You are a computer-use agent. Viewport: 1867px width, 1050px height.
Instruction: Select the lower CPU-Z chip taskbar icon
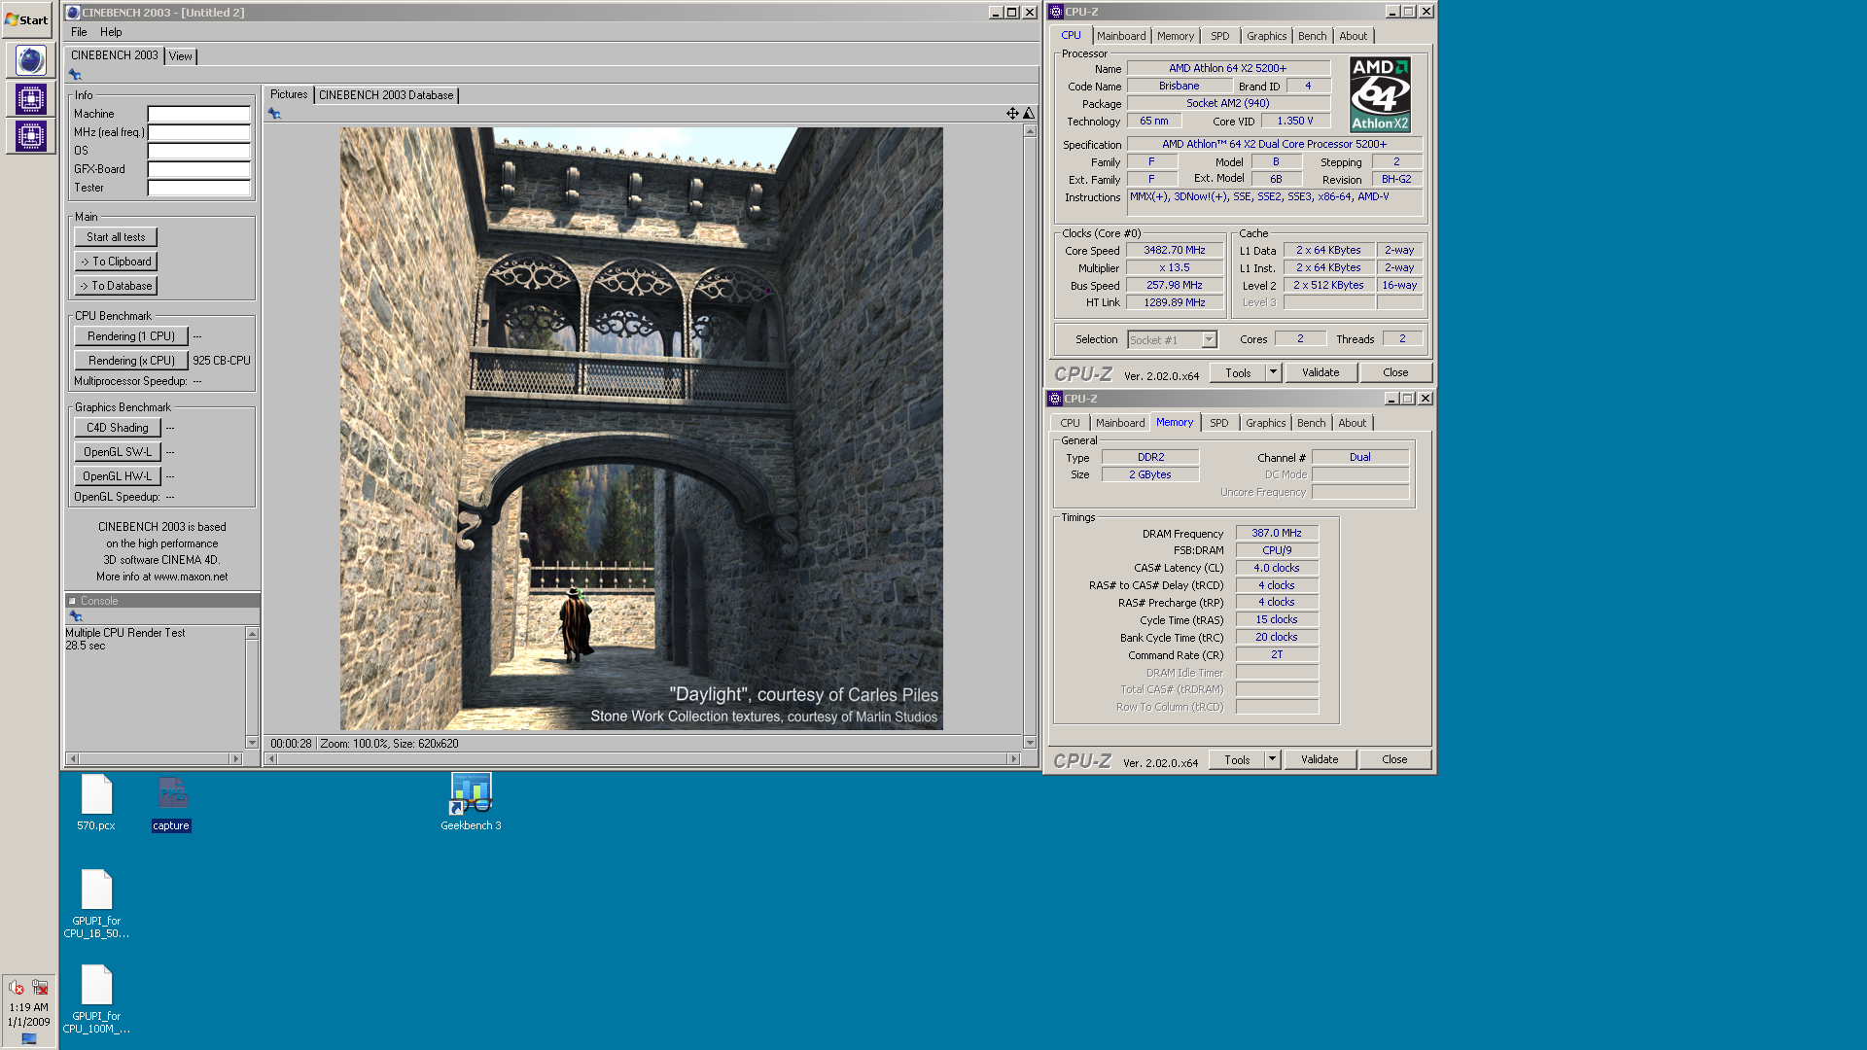pyautogui.click(x=30, y=136)
